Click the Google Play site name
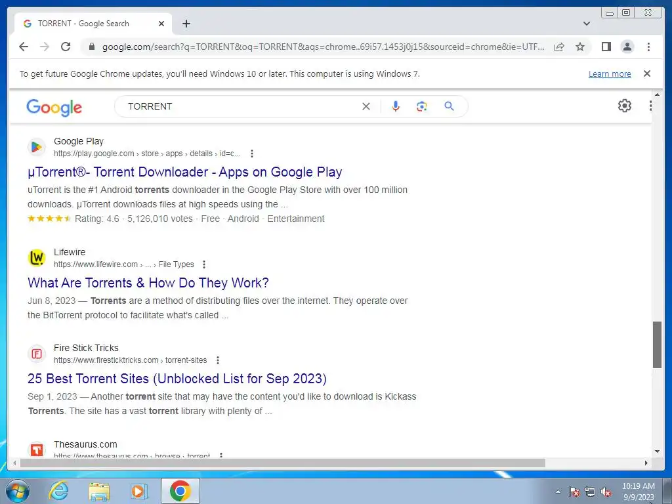Image resolution: width=672 pixels, height=504 pixels. click(79, 142)
